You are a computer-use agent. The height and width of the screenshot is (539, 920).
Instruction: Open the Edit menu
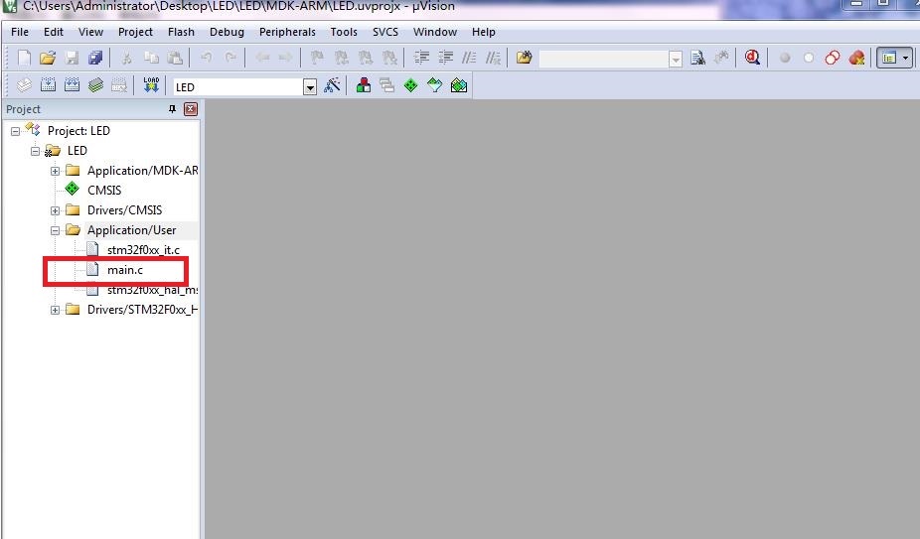(x=54, y=32)
